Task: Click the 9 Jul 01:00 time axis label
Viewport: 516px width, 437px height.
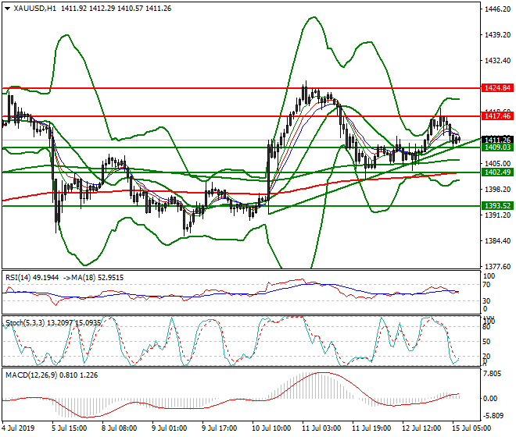Action: (x=170, y=428)
